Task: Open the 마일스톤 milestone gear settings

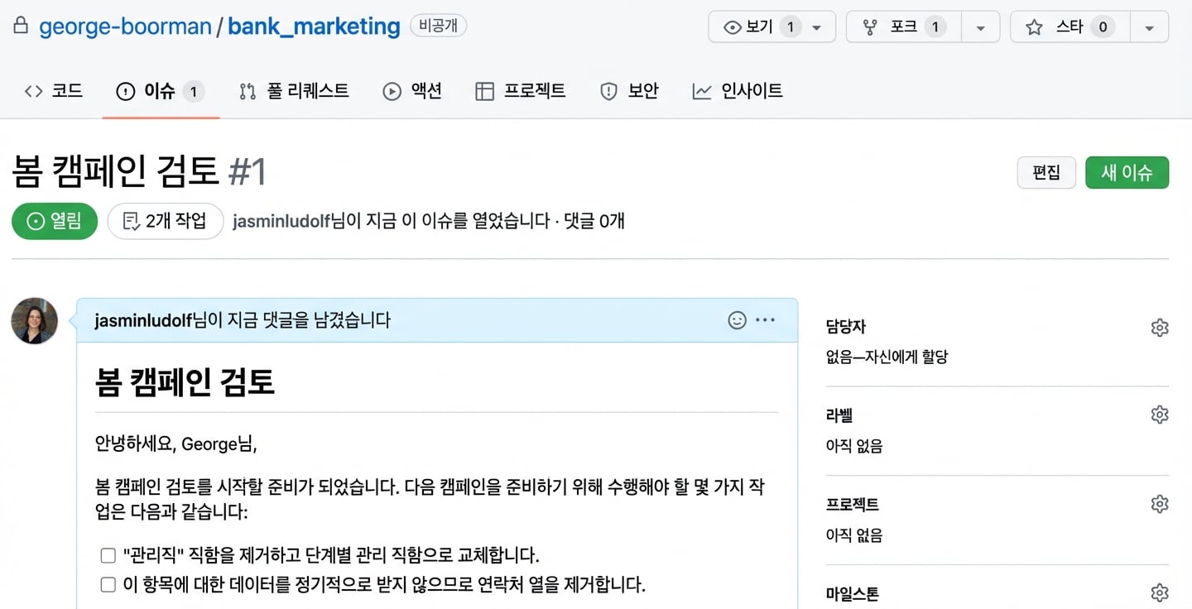Action: [x=1160, y=592]
